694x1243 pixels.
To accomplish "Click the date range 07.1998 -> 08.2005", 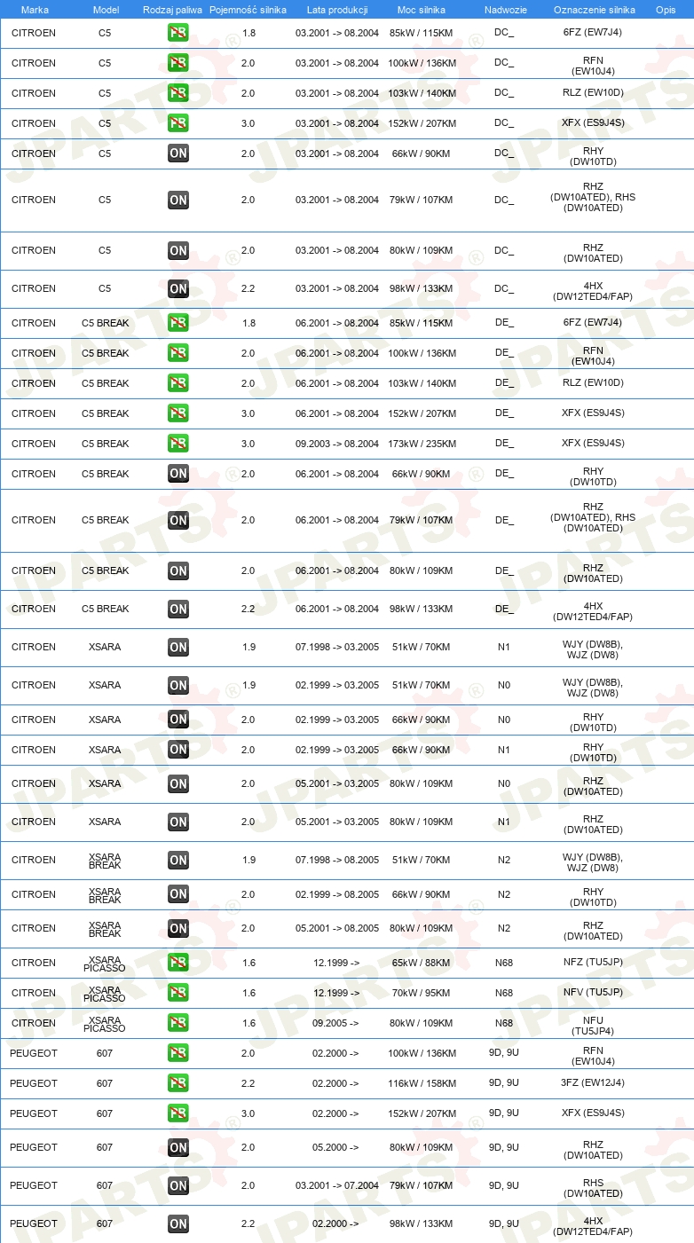I will click(337, 861).
